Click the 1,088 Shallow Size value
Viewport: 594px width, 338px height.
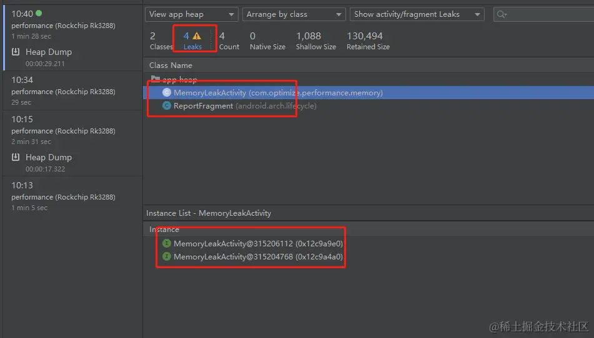(x=316, y=41)
